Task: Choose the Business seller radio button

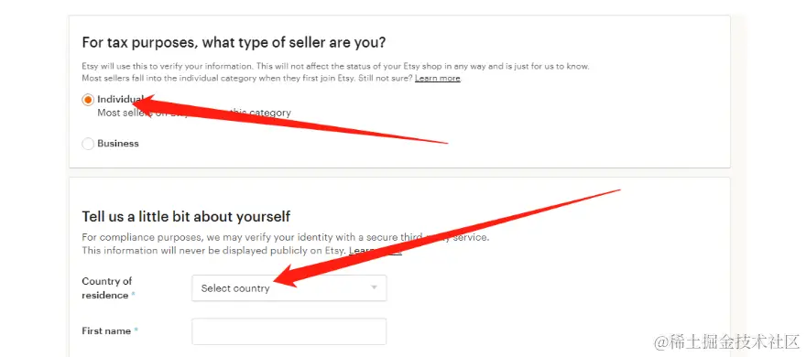Action: click(x=88, y=144)
